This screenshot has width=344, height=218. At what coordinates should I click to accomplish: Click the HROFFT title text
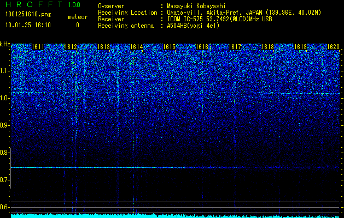pyautogui.click(x=34, y=4)
